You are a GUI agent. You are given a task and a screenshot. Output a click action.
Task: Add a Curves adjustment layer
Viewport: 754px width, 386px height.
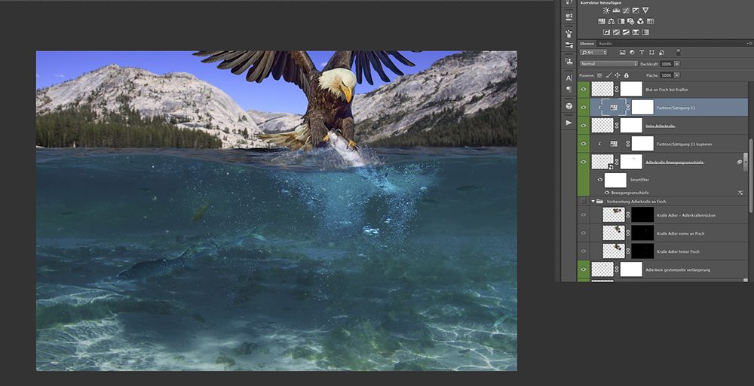pos(627,11)
